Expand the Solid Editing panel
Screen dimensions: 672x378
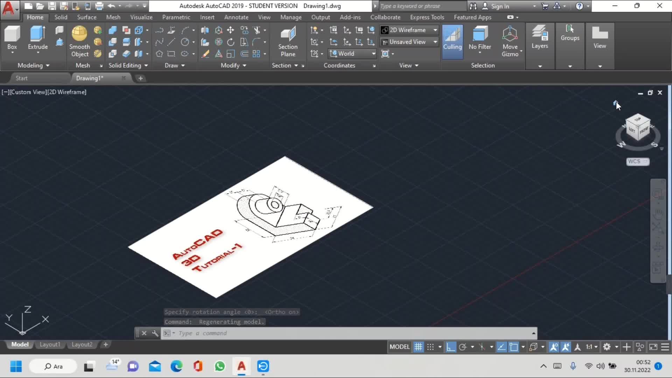(x=128, y=65)
